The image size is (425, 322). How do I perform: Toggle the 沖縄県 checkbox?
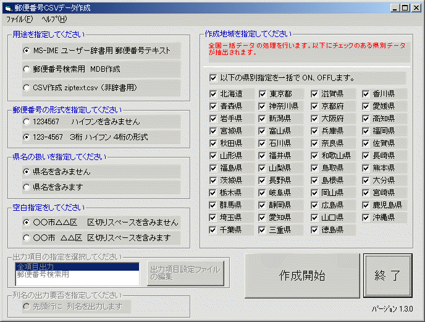366,218
